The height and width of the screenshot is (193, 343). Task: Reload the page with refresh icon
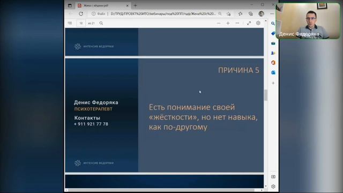[x=81, y=14]
